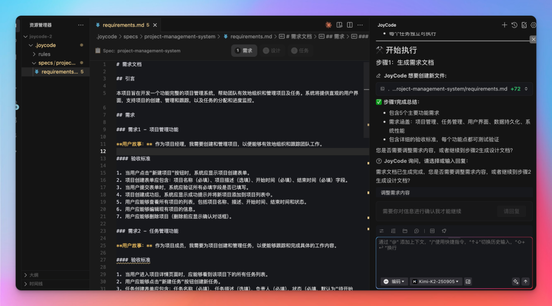The image size is (552, 306).
Task: Select the requirements.md editor tab
Action: pyautogui.click(x=123, y=25)
